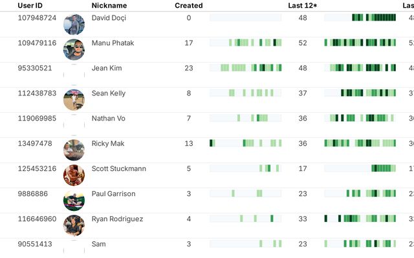Select Scott Stuckmann's Last 12 value 17
Viewport: 414px width, 258px height.
pyautogui.click(x=303, y=168)
